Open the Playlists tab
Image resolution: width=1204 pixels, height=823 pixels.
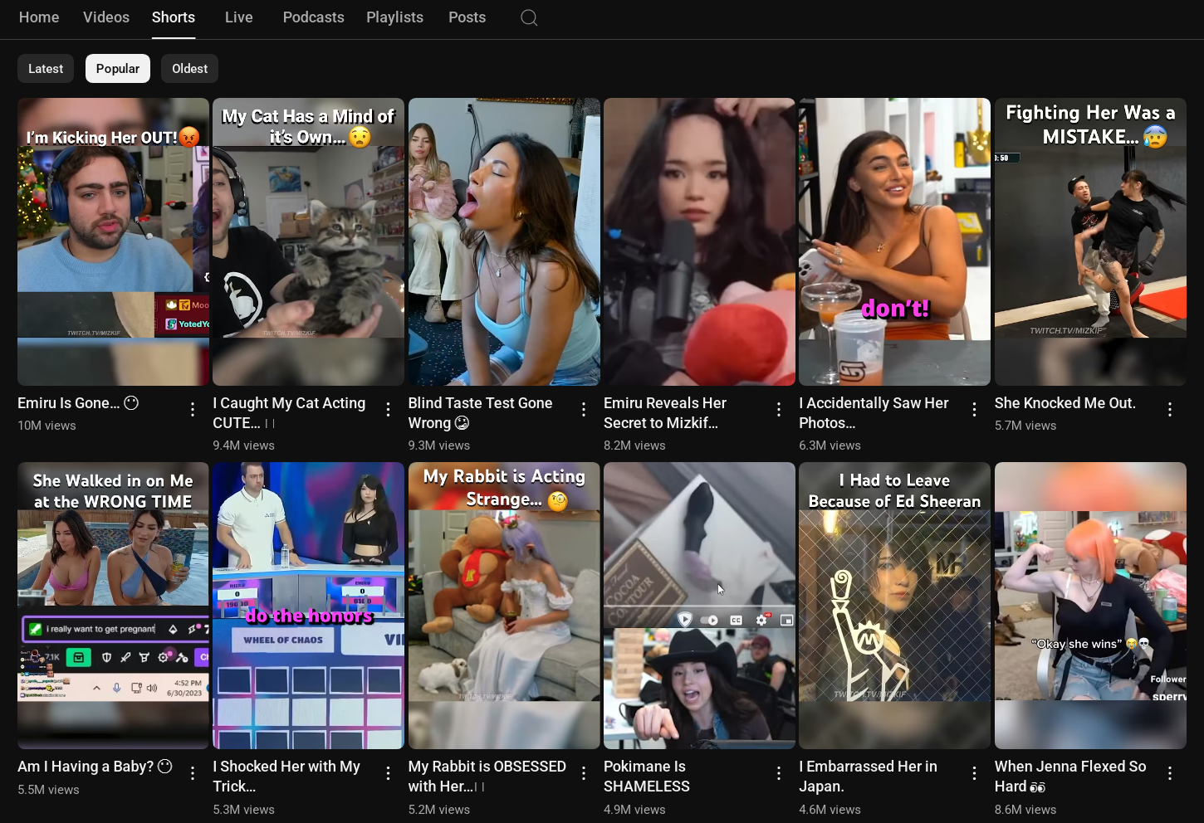[395, 17]
